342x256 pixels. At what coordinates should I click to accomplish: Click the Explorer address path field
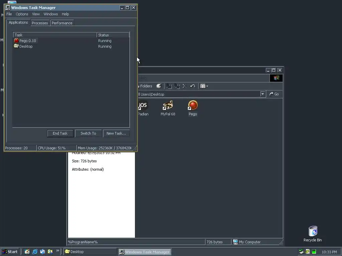click(x=198, y=94)
